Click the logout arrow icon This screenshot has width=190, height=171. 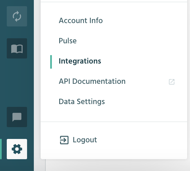(64, 140)
